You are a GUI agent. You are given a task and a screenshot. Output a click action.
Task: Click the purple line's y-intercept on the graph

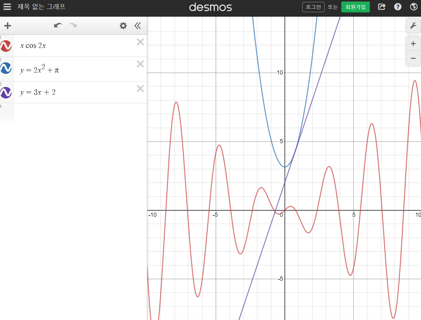point(285,183)
